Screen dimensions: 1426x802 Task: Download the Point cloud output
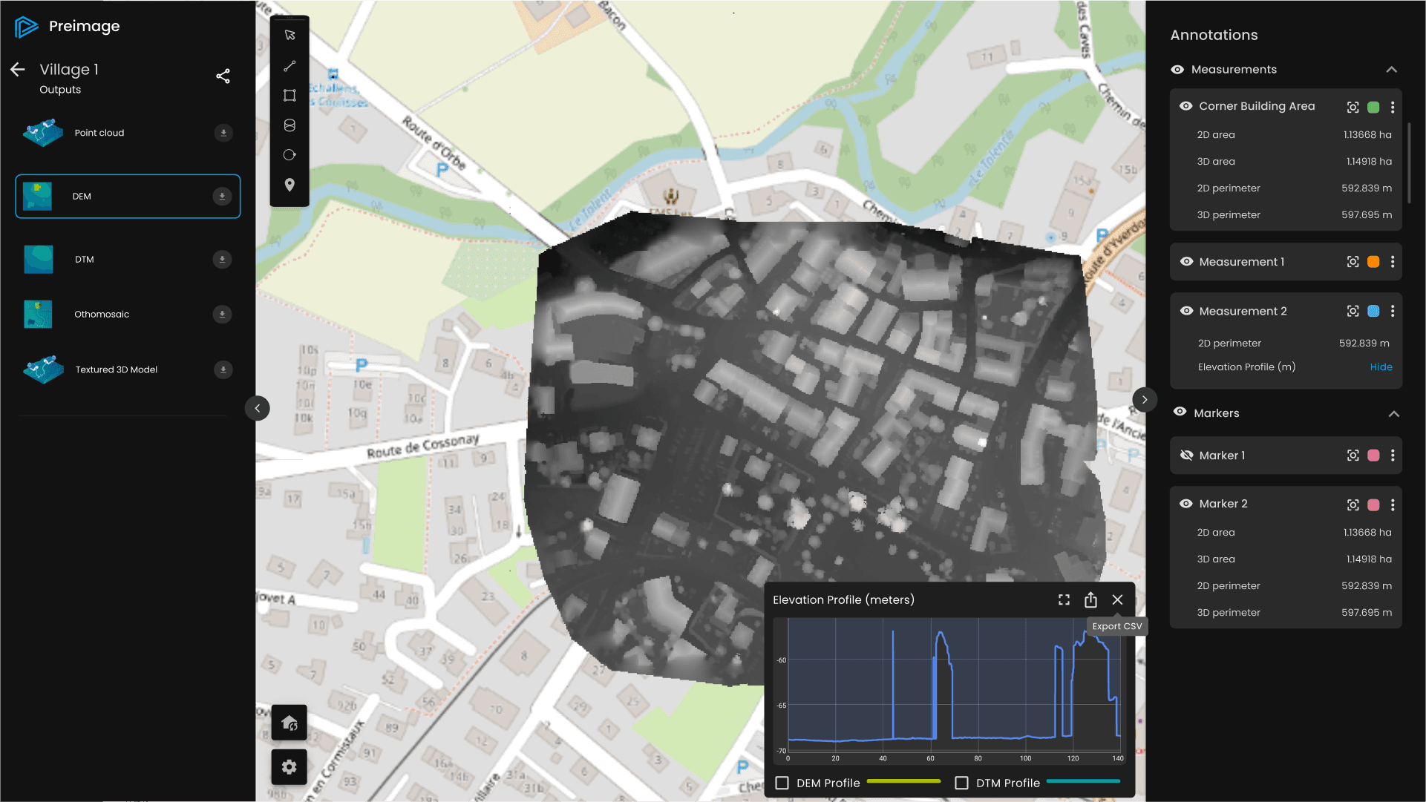click(x=223, y=133)
